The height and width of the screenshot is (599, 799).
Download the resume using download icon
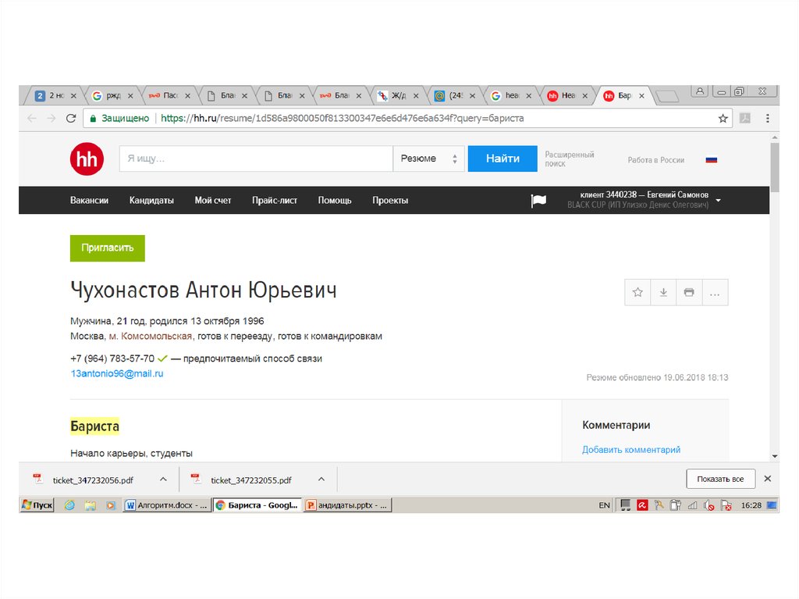(663, 292)
